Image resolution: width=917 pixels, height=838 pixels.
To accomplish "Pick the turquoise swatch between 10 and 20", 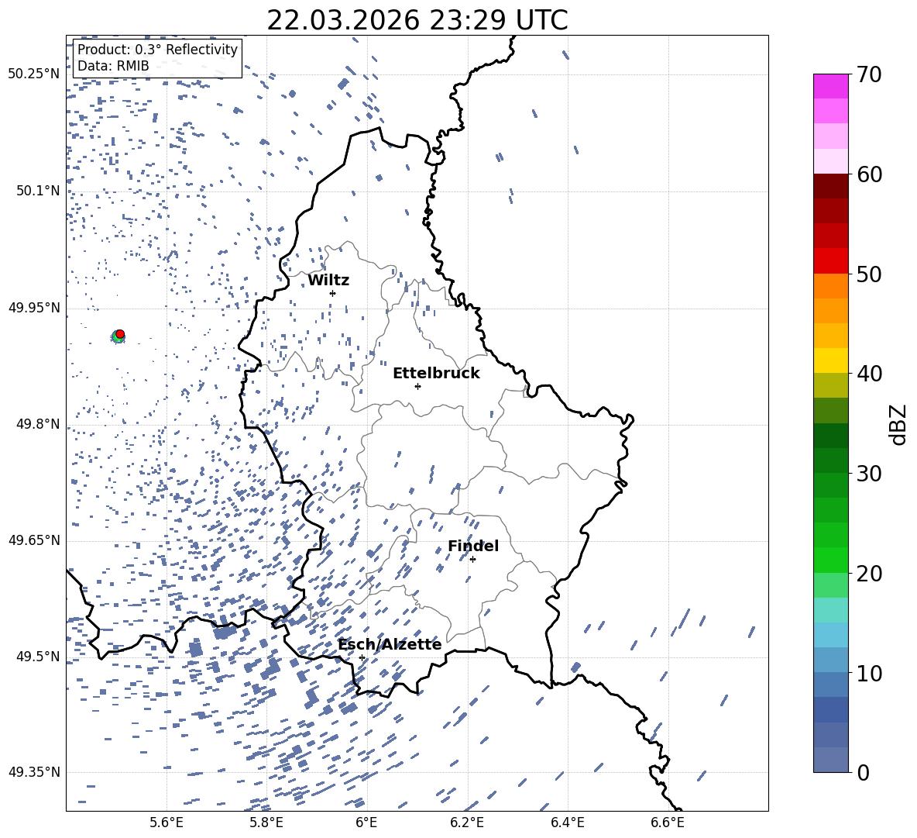I will (x=831, y=610).
